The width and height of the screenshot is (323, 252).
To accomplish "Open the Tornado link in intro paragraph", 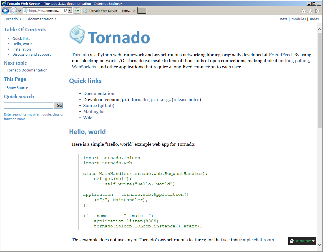I will 80,55.
